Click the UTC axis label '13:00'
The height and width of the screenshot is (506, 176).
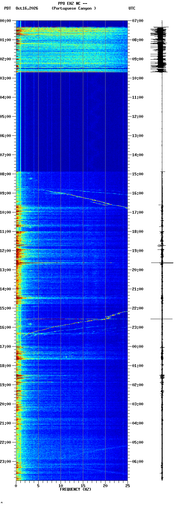138,136
